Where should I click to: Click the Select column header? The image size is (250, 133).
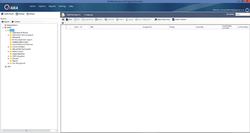tap(77, 27)
